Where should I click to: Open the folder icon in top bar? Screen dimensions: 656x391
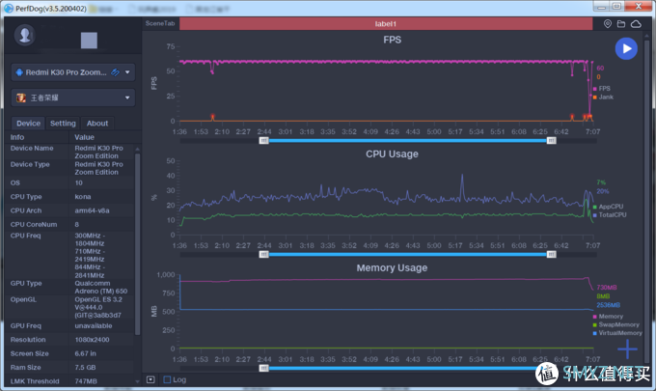point(621,24)
